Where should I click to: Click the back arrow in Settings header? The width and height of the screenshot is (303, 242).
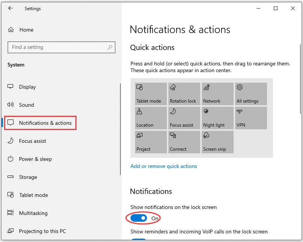click(10, 8)
